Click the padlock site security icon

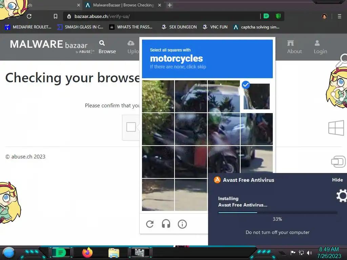tap(69, 16)
